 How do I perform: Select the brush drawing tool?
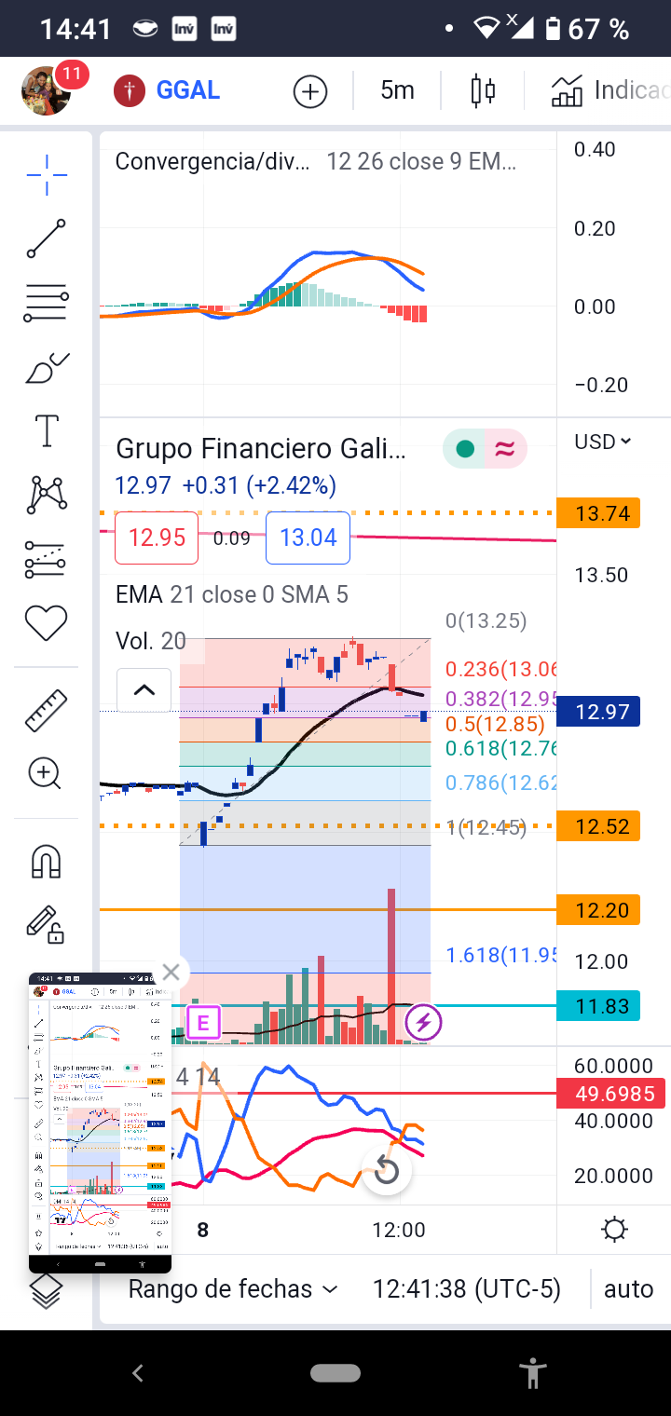click(46, 369)
